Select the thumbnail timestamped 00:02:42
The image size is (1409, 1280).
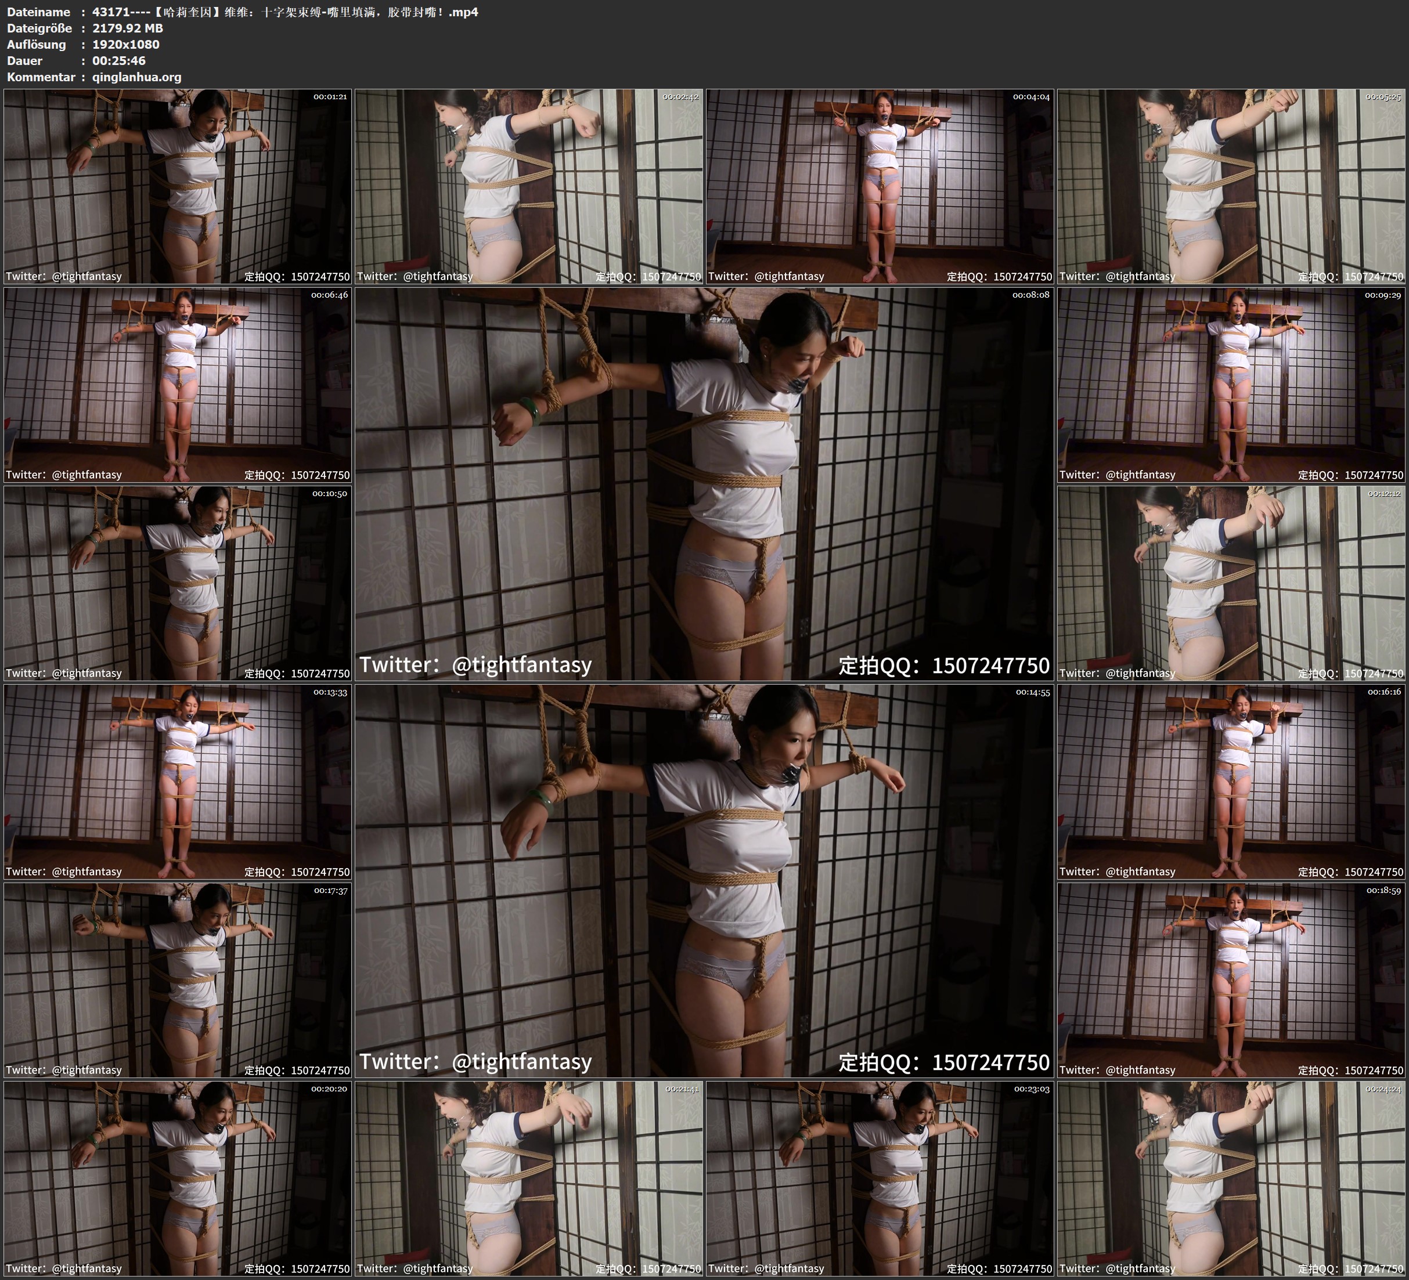pos(529,186)
